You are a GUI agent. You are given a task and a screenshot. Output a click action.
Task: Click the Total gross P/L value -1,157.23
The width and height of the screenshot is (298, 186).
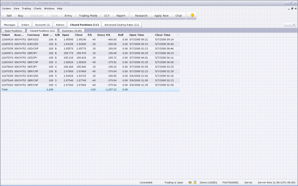tap(111, 89)
